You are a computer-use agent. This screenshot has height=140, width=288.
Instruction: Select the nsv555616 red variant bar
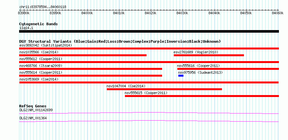click(x=228, y=69)
